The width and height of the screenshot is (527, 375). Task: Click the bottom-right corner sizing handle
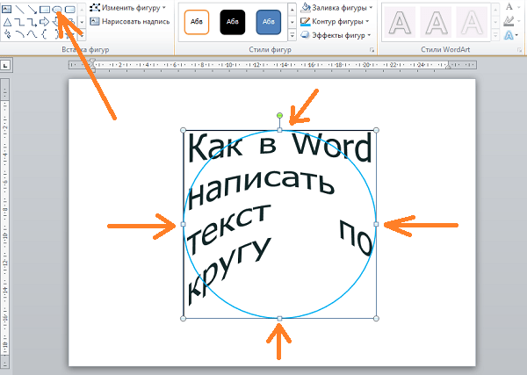(377, 318)
